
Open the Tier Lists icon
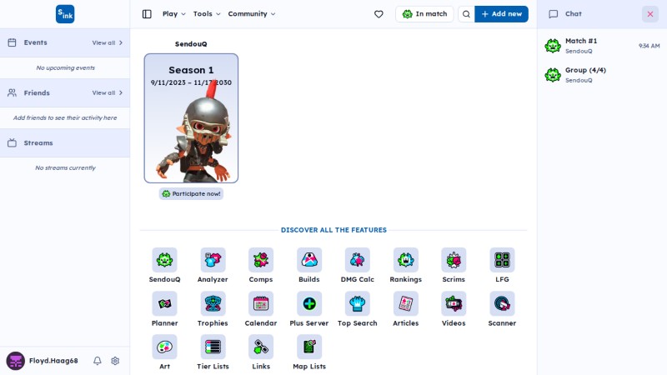tap(213, 347)
